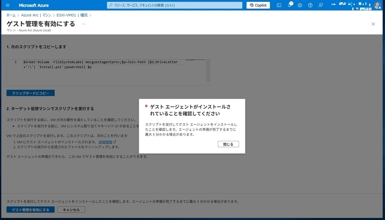Open Cloud Shell from the top bar
Viewport: 385px width, 220px height.
click(x=279, y=5)
